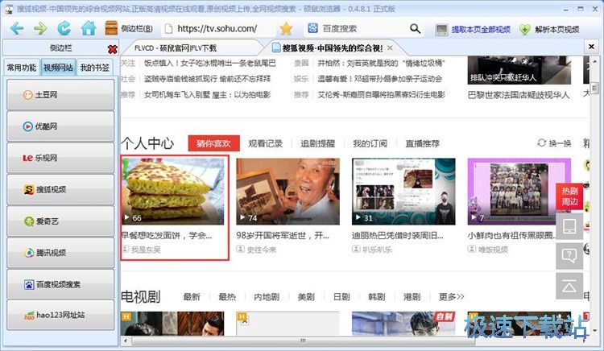Click the blue back arrow icon
This screenshot has height=351, width=604.
(x=17, y=28)
